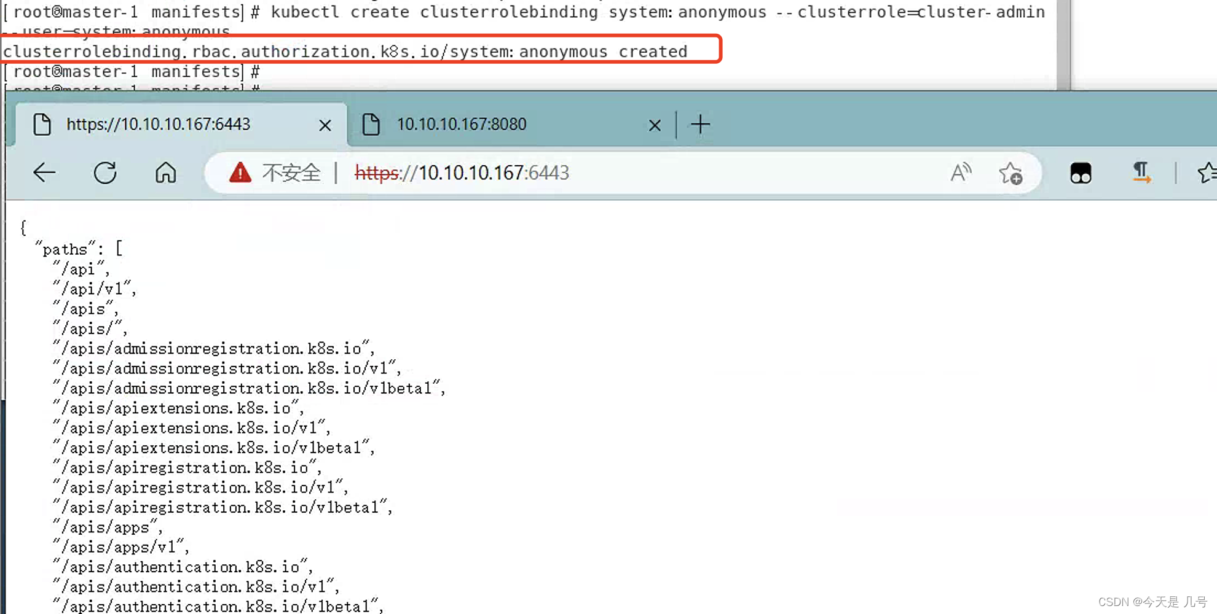Switch to the 10.10.10.167:8080 tab

coord(511,125)
